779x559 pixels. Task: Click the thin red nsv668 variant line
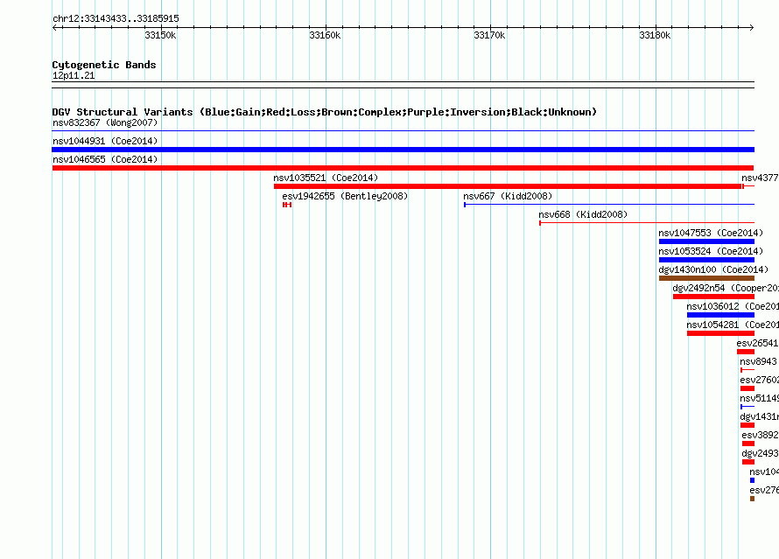point(647,223)
